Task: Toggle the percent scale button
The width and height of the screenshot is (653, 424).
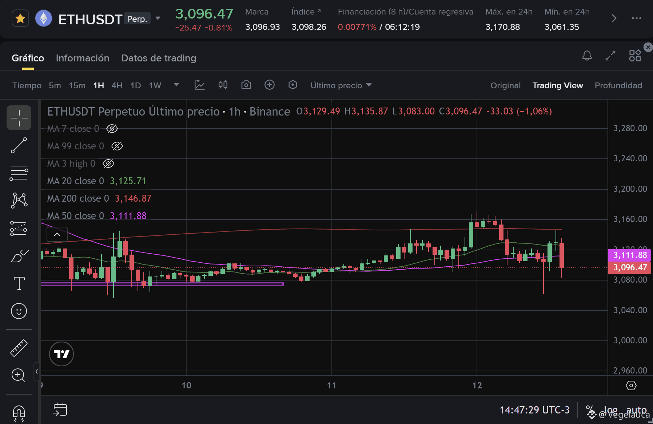Action: click(x=590, y=410)
